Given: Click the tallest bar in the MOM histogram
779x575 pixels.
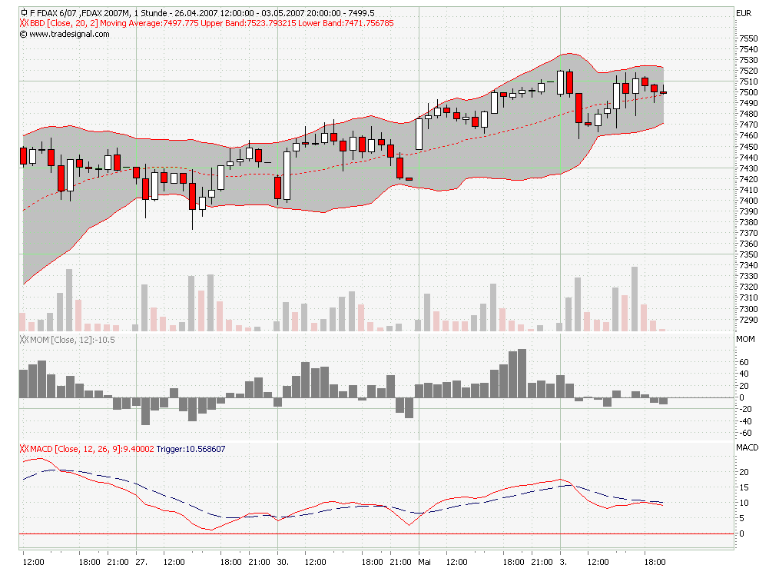Looking at the screenshot, I should [522, 374].
